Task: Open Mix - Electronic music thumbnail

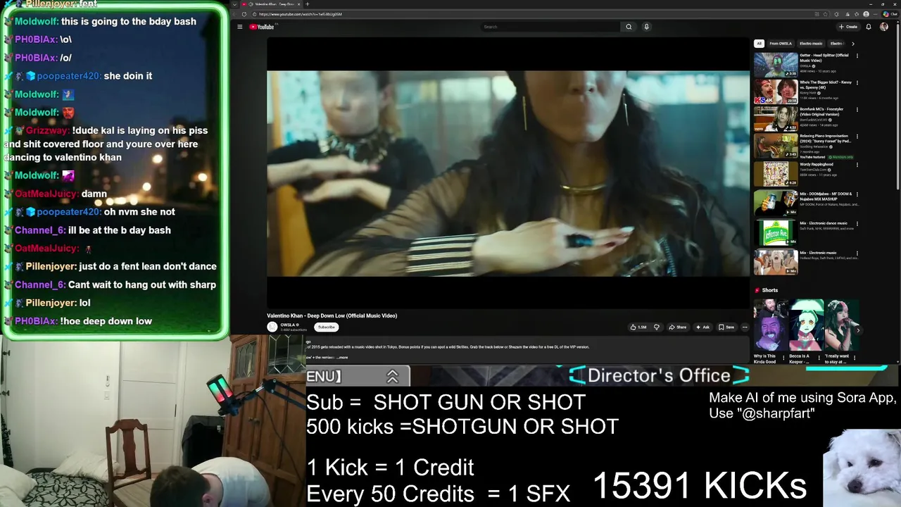Action: point(776,262)
